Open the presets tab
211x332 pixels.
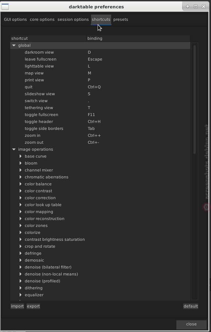coord(121,19)
